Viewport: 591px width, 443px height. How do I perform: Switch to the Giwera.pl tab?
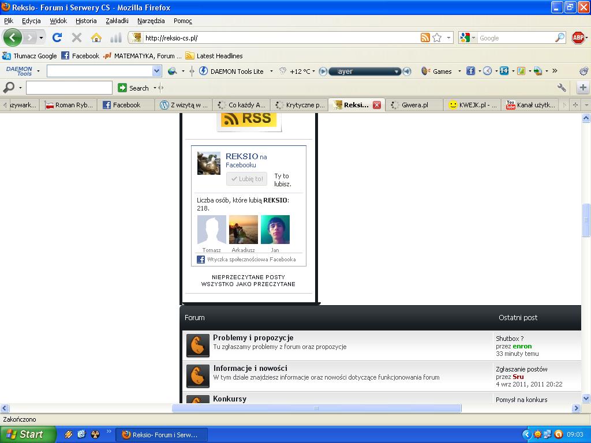click(414, 105)
